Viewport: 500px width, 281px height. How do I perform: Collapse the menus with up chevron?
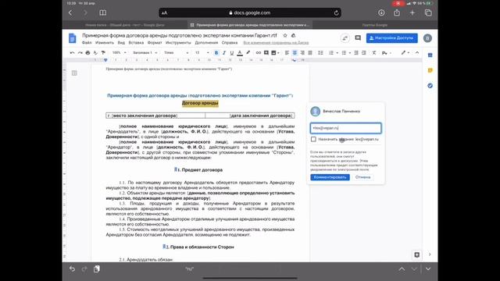pos(417,52)
